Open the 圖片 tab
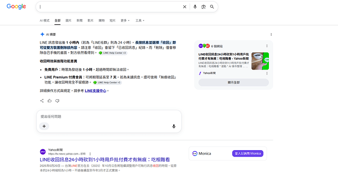This screenshot has width=338, height=178. 68,21
